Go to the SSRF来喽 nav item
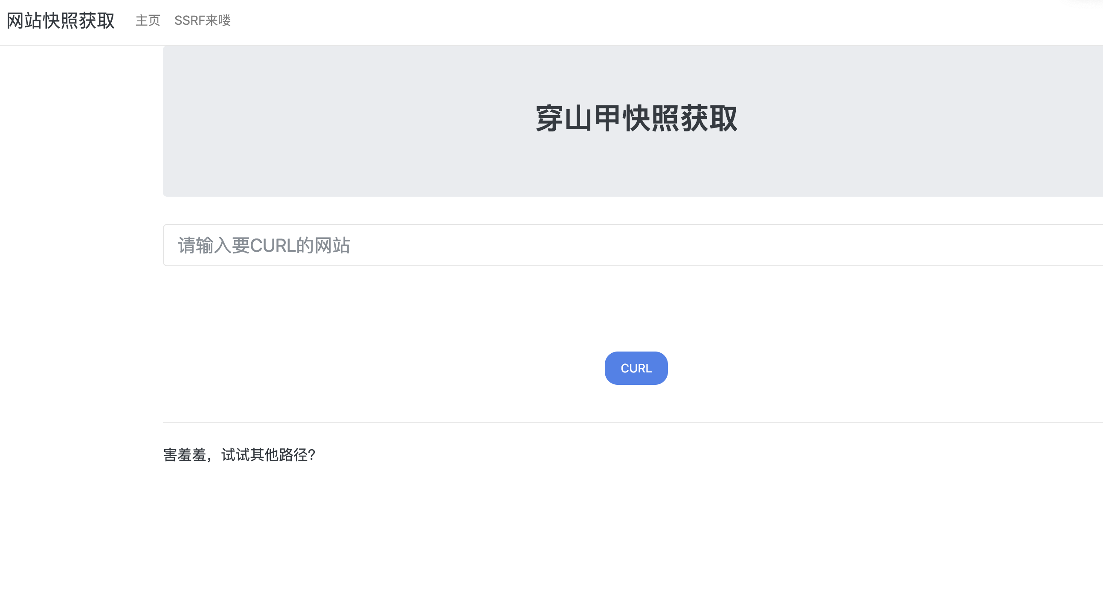This screenshot has width=1103, height=593. click(203, 20)
